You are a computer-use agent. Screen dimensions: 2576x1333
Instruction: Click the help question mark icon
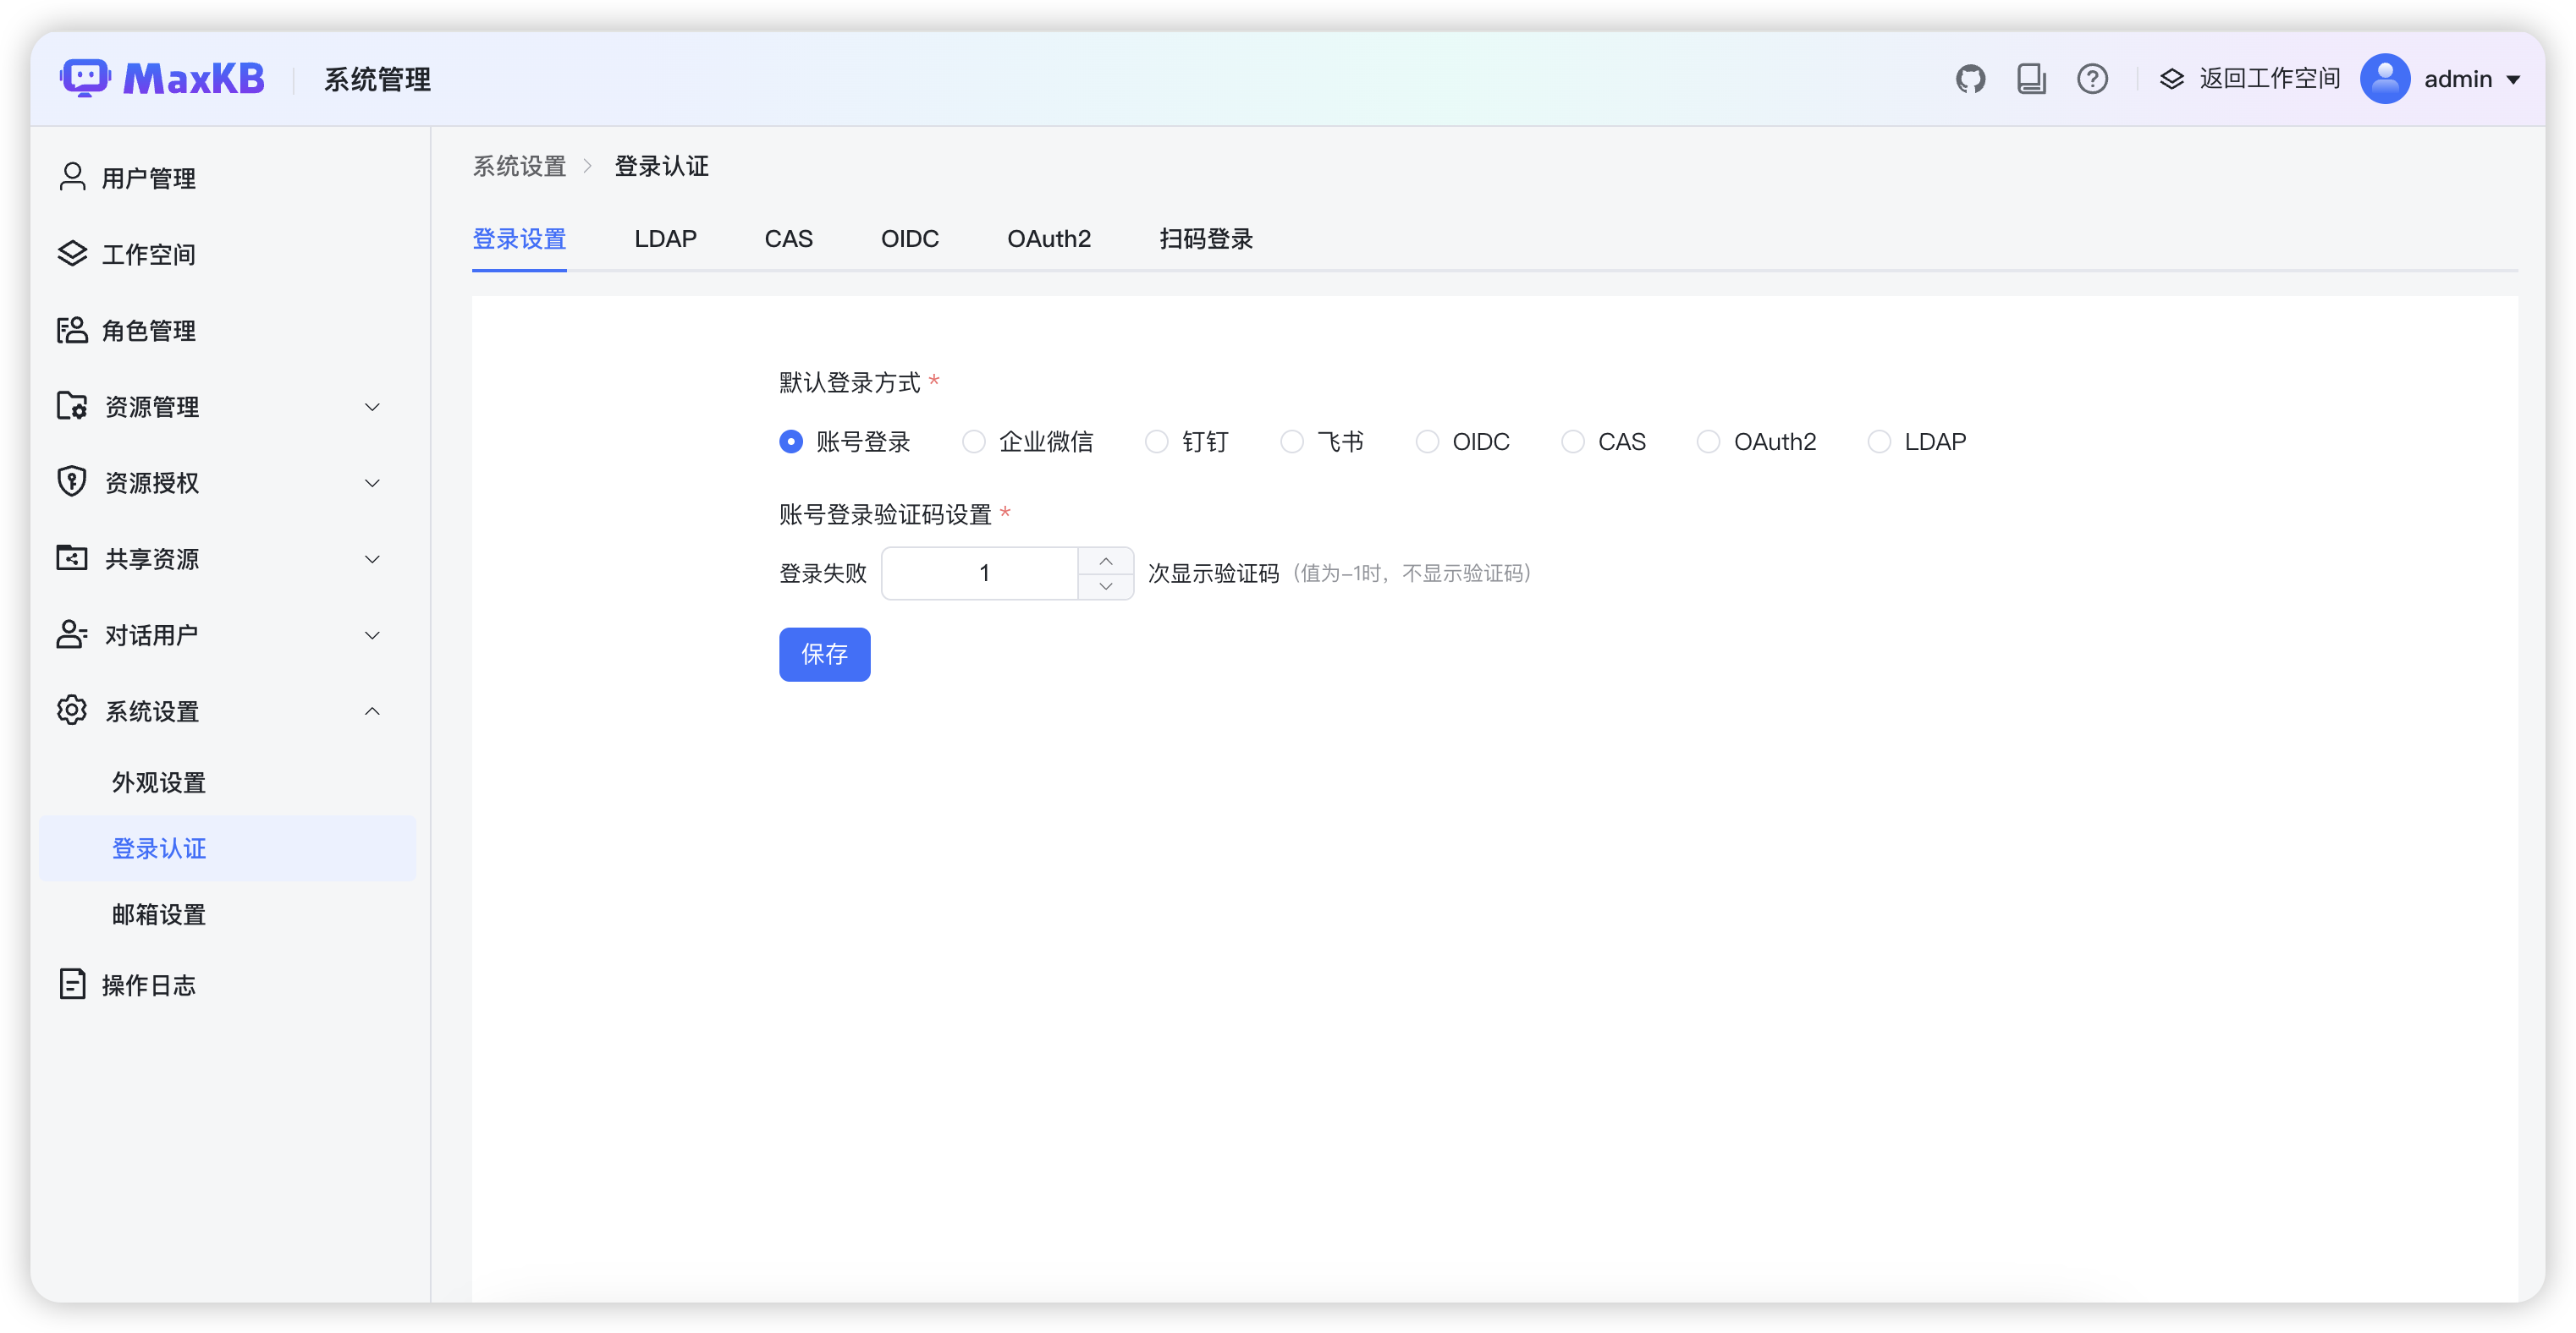[2092, 79]
